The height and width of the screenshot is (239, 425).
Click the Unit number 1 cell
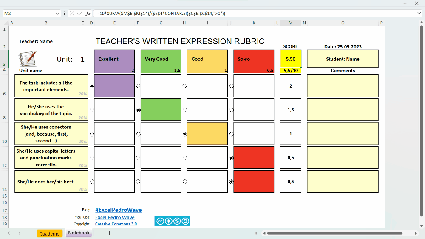coord(82,59)
